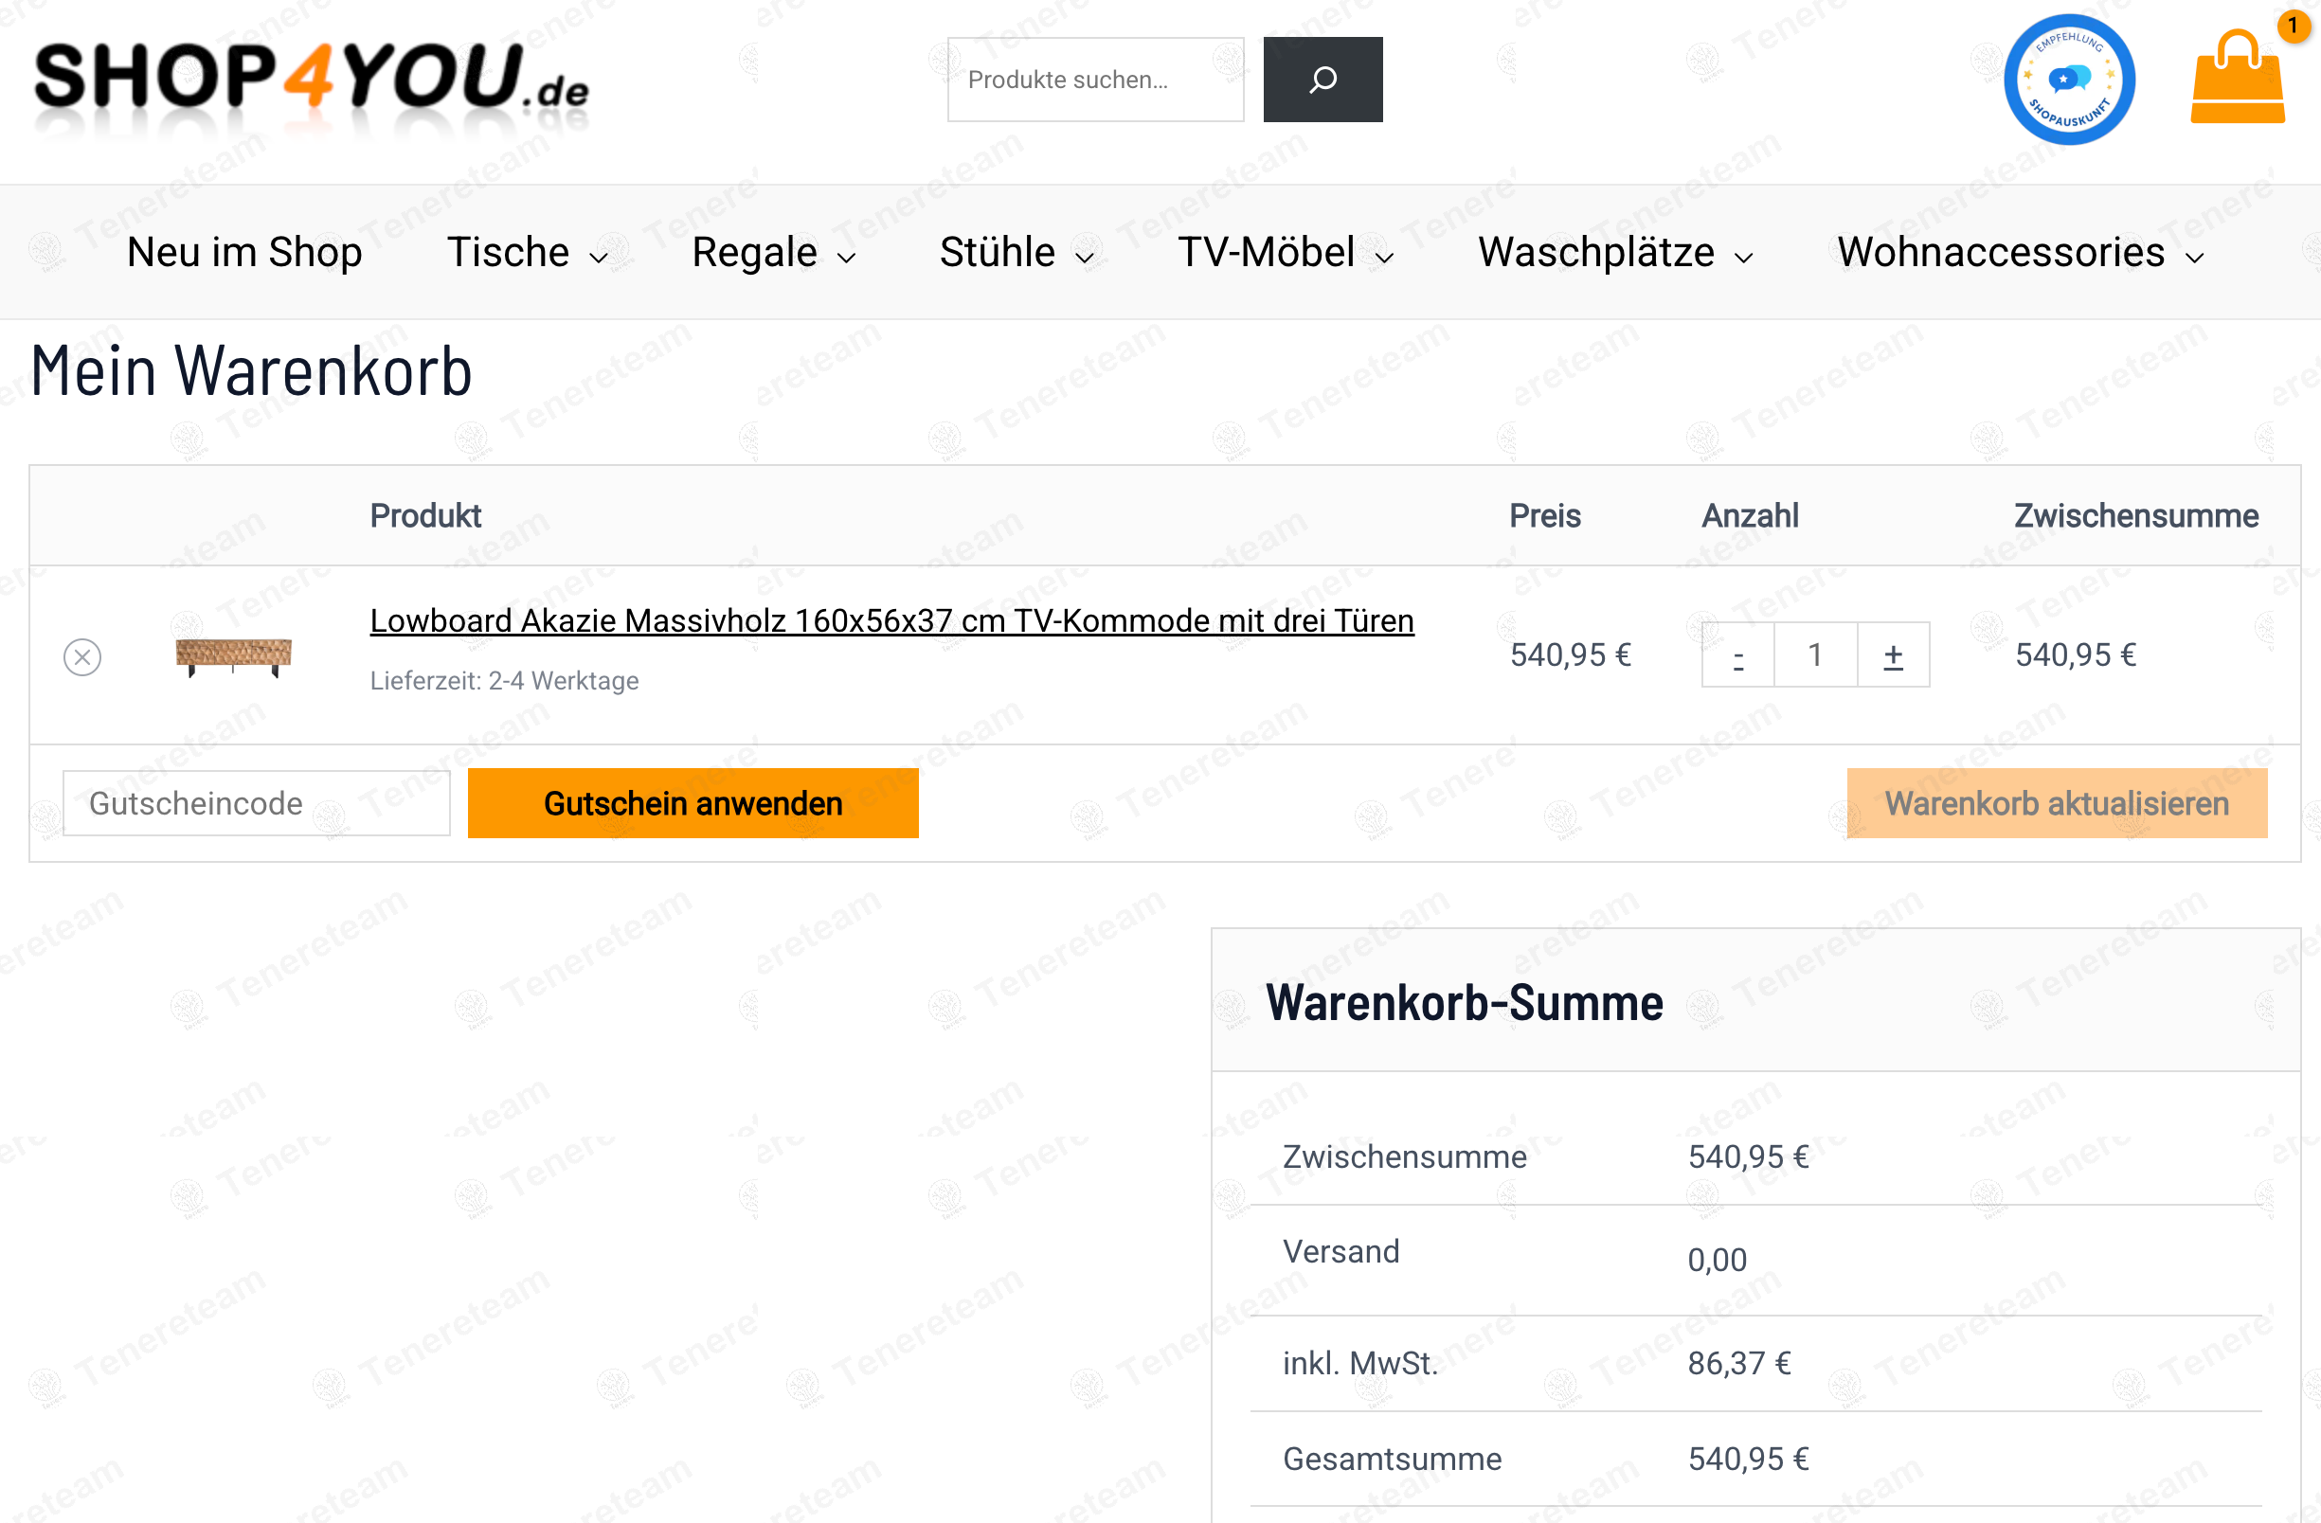Click the Gutscheincode input field
The height and width of the screenshot is (1523, 2321).
(x=257, y=803)
